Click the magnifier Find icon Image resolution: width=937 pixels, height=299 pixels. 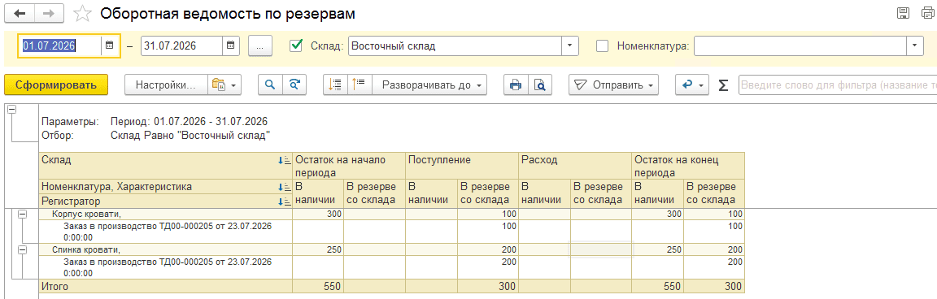[270, 84]
